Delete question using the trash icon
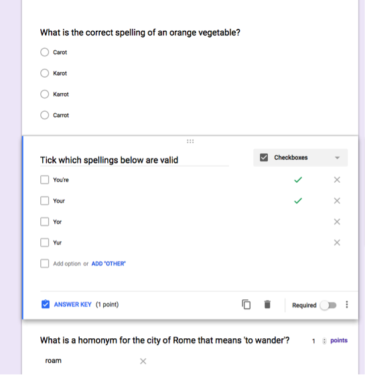Image resolution: width=365 pixels, height=375 pixels. 267,305
